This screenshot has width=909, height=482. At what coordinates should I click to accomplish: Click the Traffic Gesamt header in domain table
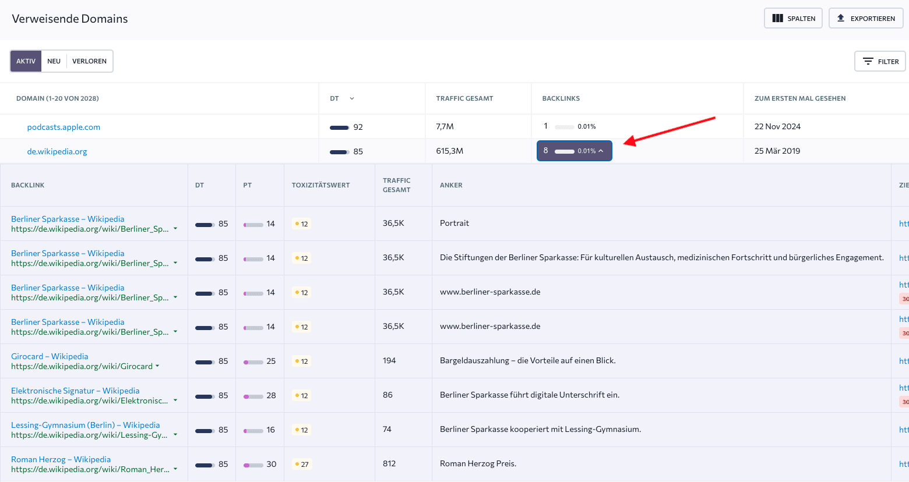(464, 98)
